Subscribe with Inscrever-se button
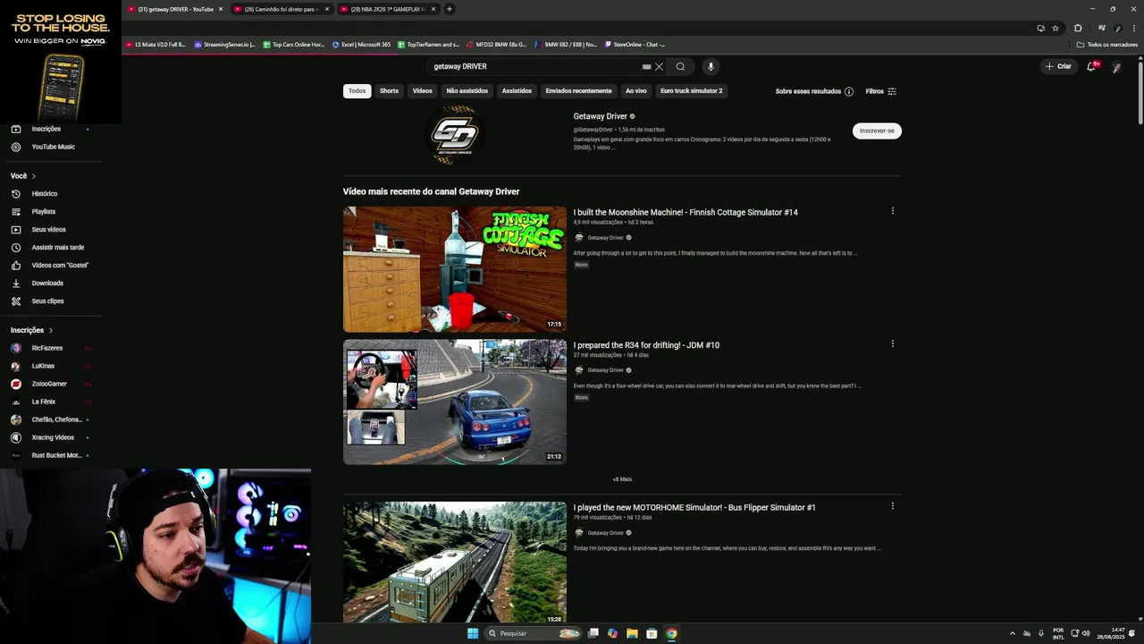1144x644 pixels. point(877,131)
